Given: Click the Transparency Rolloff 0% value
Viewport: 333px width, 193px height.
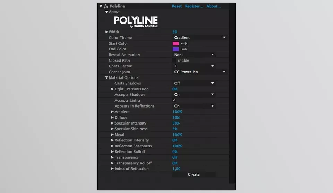Looking at the screenshot, I should coord(175,163).
